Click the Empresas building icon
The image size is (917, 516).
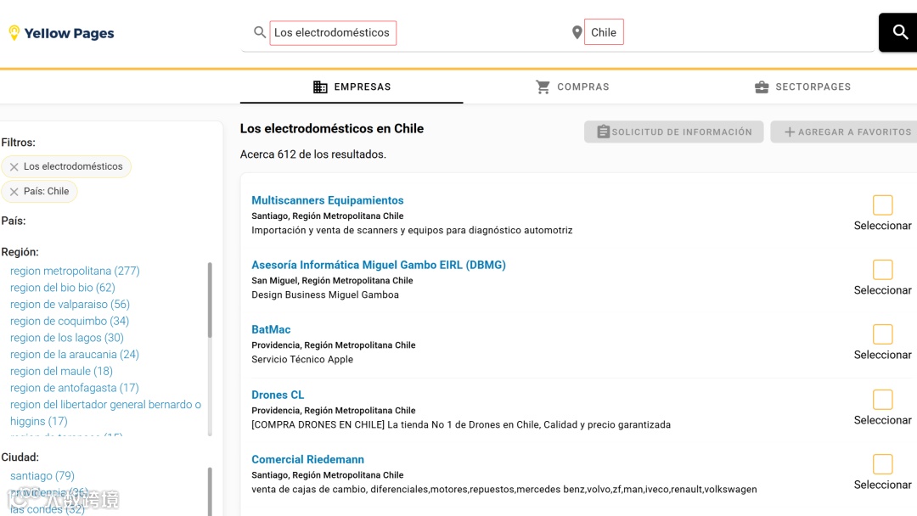point(320,87)
